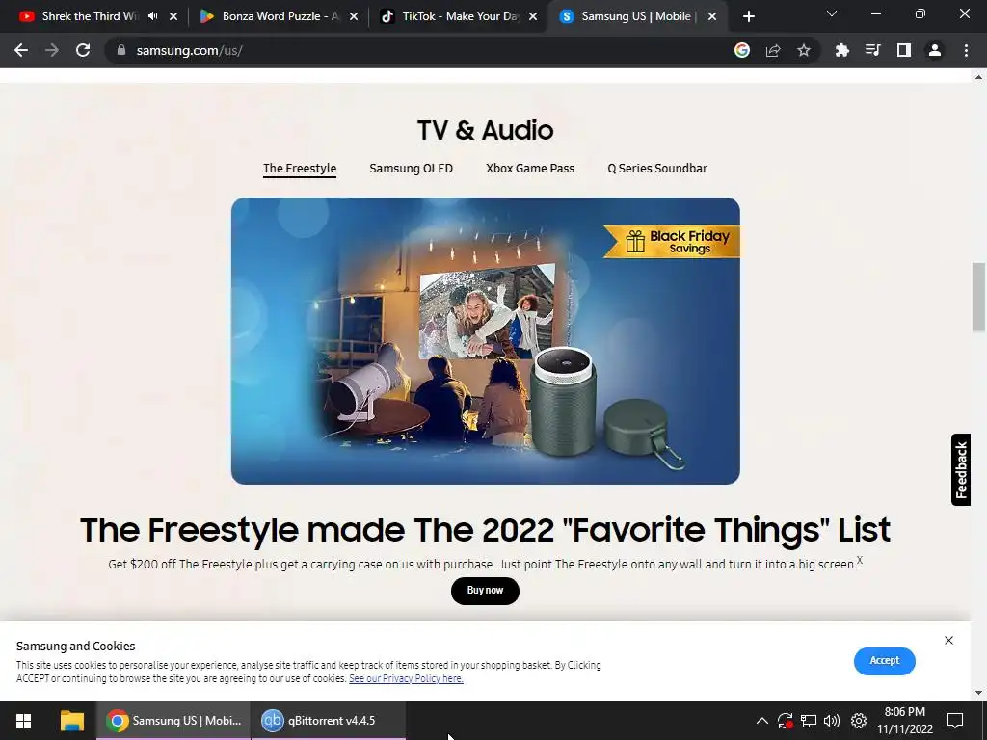
Task: Open network icon in system tray
Action: click(809, 721)
